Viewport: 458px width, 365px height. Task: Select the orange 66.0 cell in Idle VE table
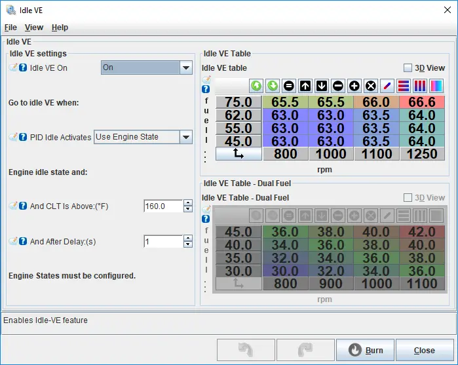(x=376, y=102)
